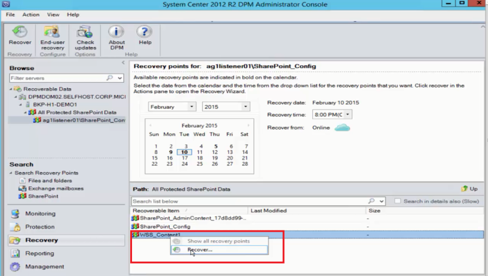Click the Protection navigation icon
Screen dimensions: 488x276
[x=15, y=227]
